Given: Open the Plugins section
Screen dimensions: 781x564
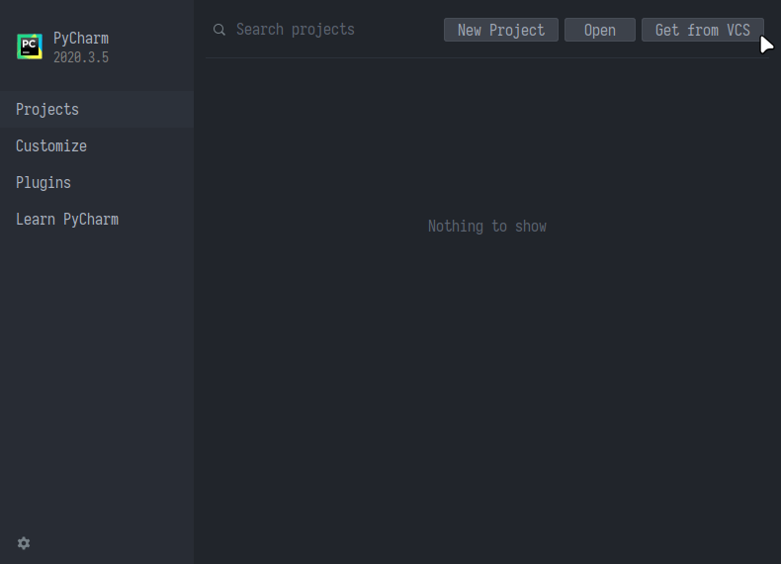Looking at the screenshot, I should coord(43,183).
